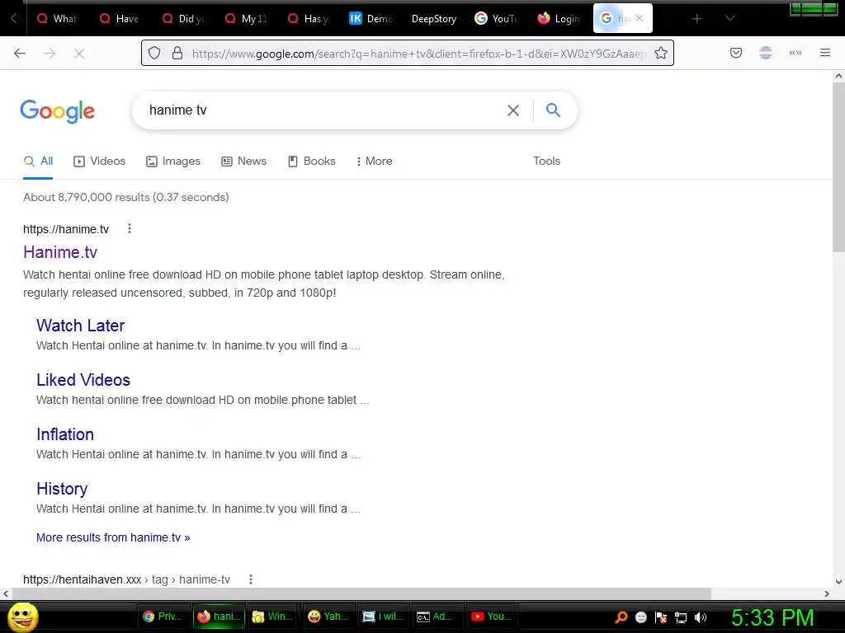Select the All search results tab

(38, 161)
